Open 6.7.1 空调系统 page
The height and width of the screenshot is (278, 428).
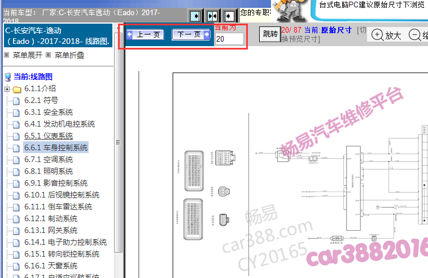click(49, 159)
